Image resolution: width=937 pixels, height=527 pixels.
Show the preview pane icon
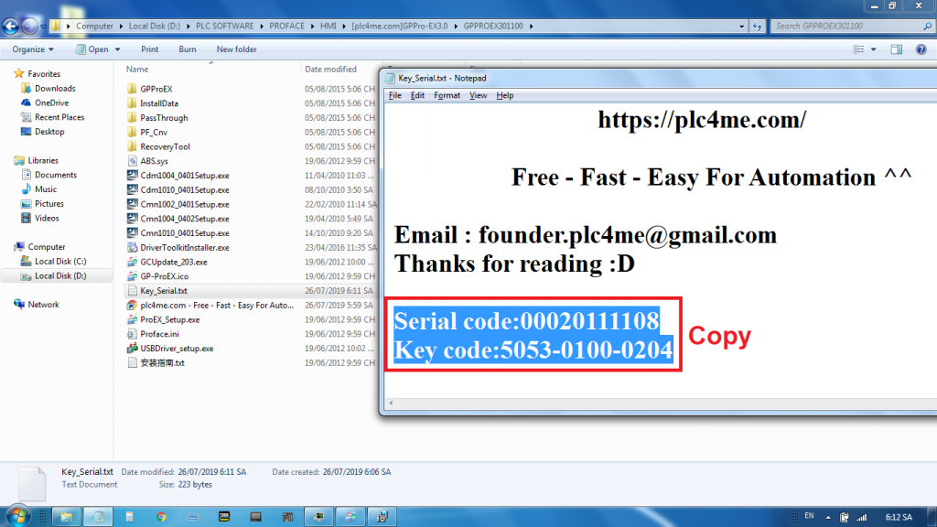[896, 49]
